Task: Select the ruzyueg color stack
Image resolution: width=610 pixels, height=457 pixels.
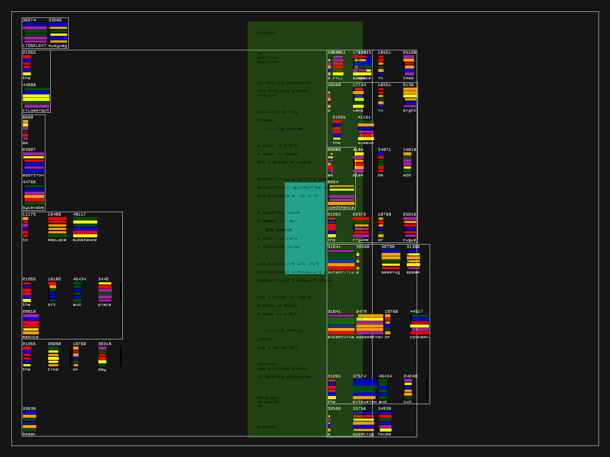Action: pyautogui.click(x=58, y=33)
